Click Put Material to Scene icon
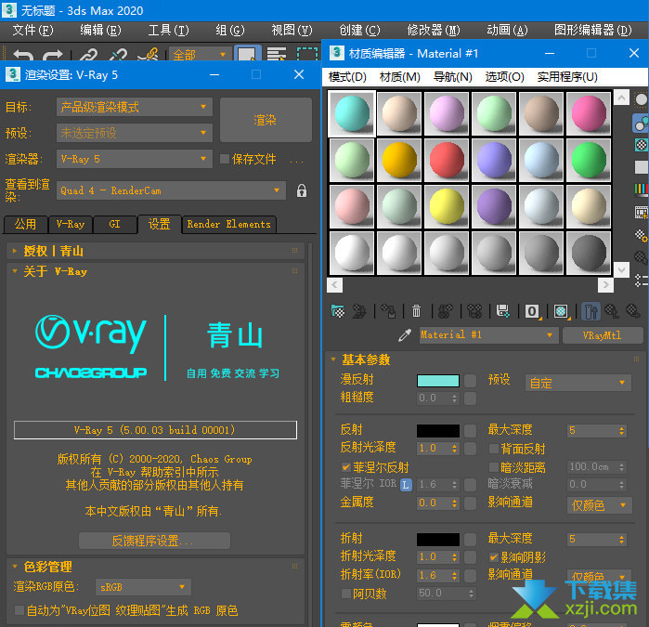The width and height of the screenshot is (649, 627). click(359, 310)
